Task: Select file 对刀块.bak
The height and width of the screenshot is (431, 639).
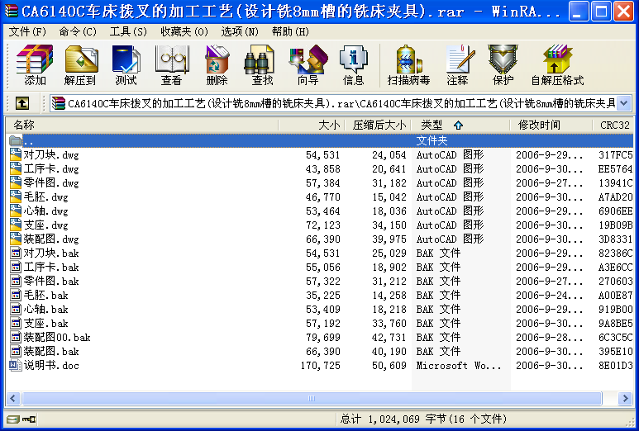Action: [51, 253]
